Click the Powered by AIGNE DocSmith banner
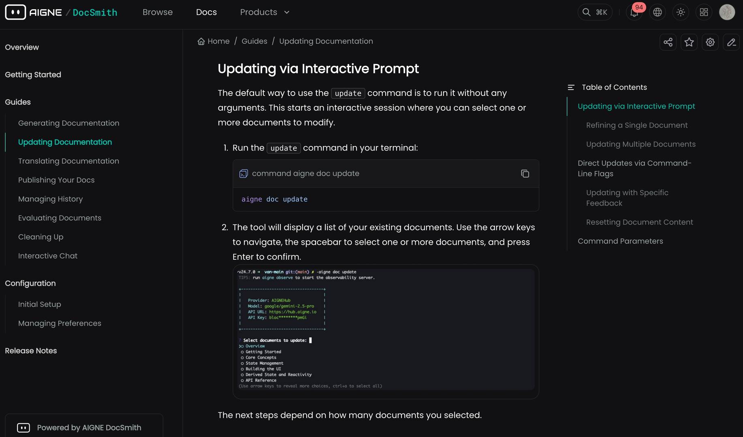This screenshot has width=743, height=437. [83, 427]
